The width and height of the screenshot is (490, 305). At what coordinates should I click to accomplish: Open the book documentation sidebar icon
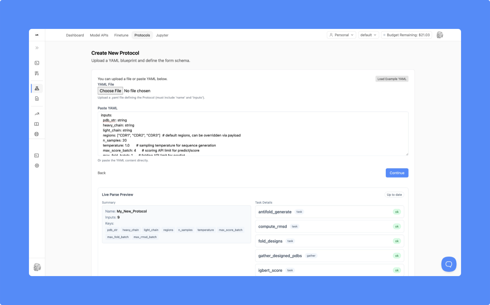coord(37,124)
